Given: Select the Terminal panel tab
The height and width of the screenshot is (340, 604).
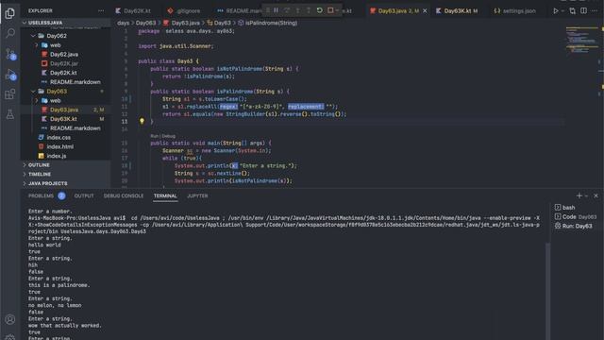Looking at the screenshot, I should pyautogui.click(x=165, y=195).
